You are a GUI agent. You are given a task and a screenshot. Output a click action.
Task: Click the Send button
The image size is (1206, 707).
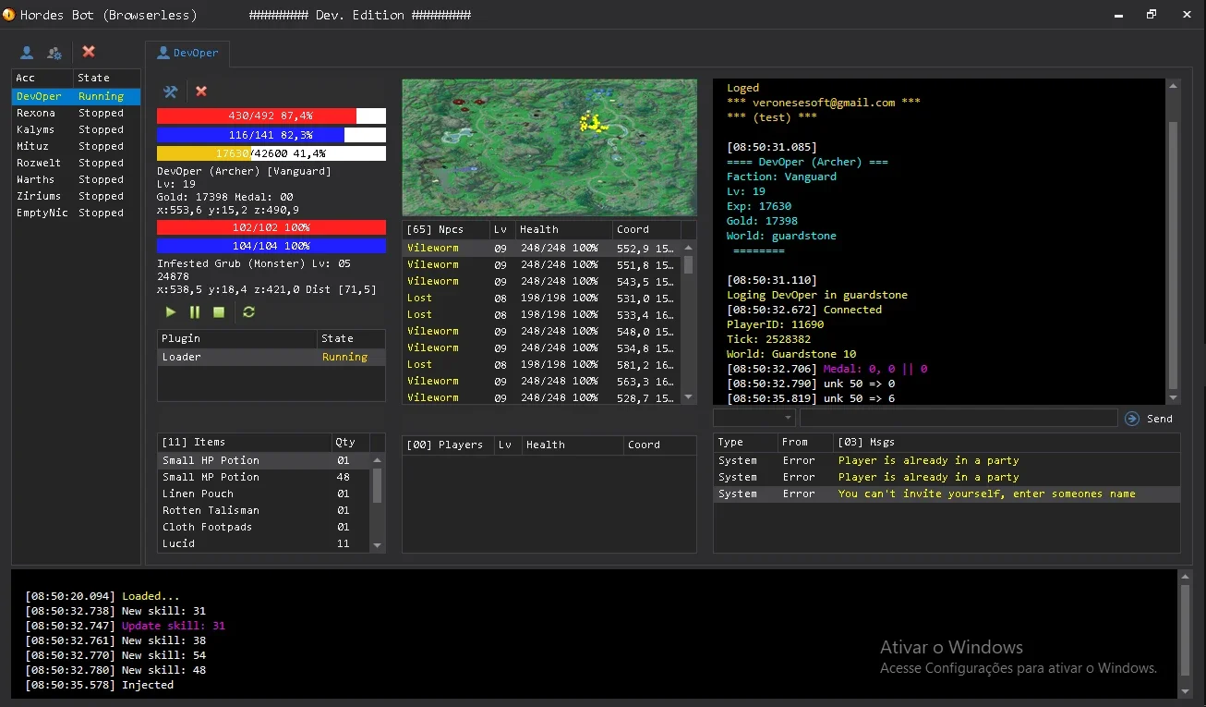pyautogui.click(x=1160, y=419)
